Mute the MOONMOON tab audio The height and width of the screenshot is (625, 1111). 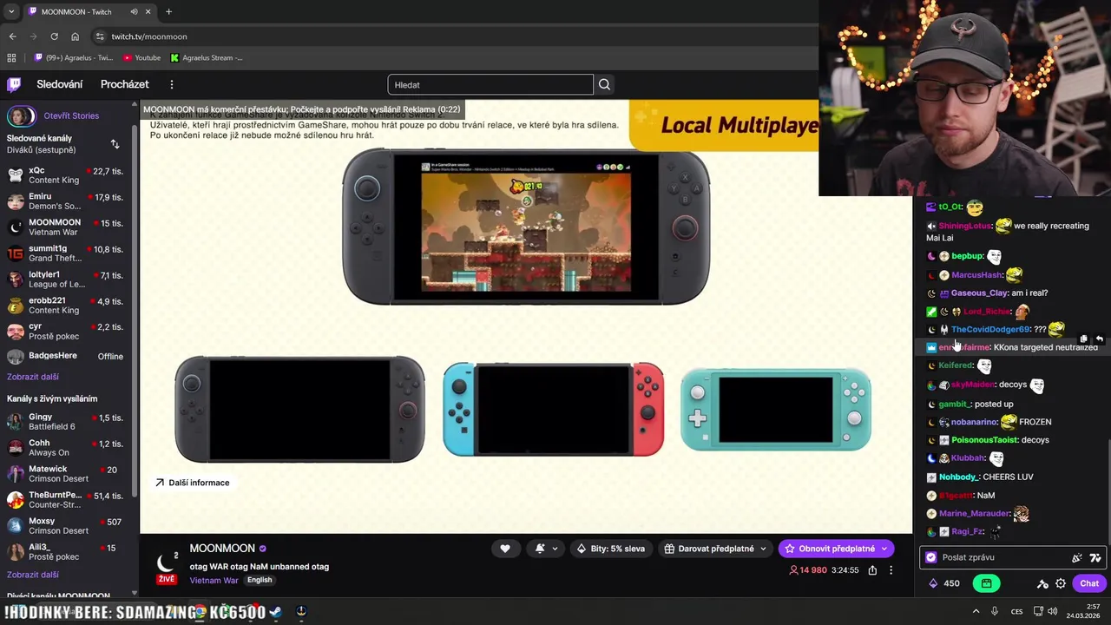click(x=134, y=11)
